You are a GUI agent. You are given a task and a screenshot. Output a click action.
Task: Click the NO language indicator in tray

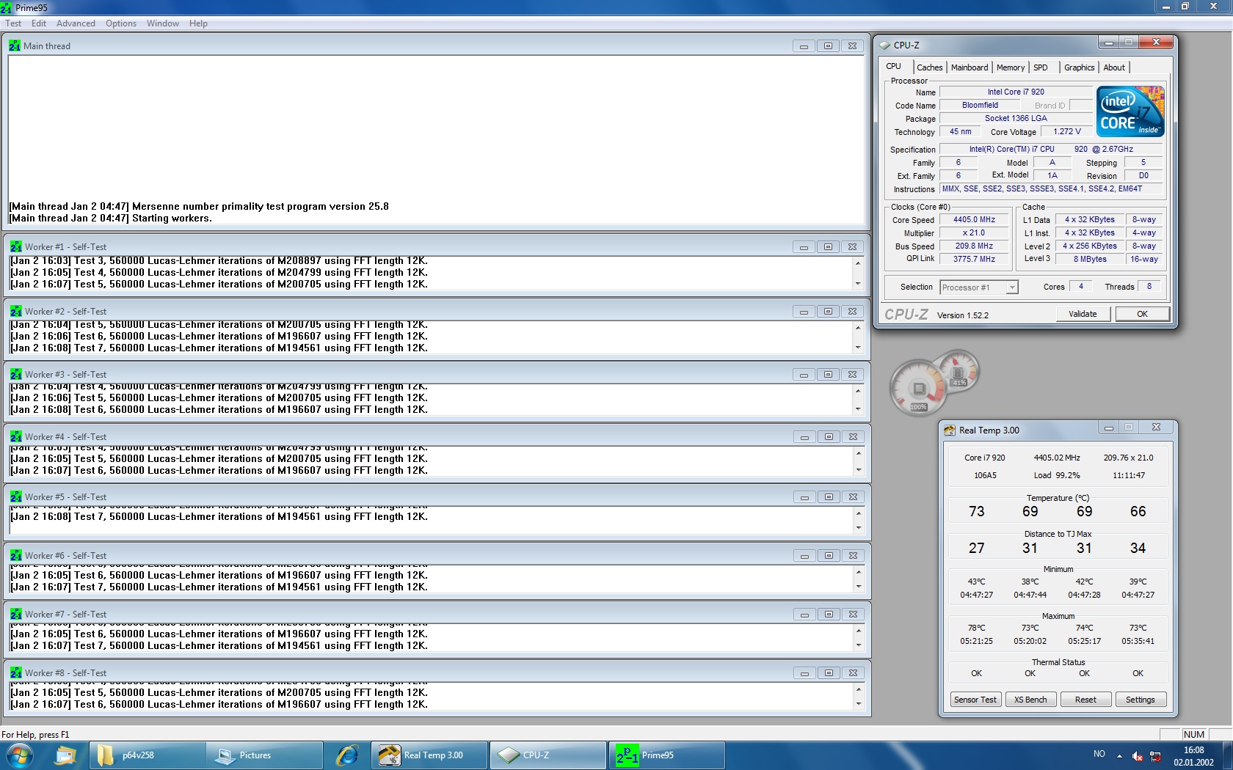[x=1099, y=754]
